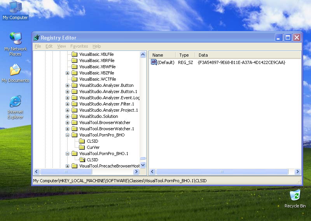Click the Type column header
The image size is (311, 221).
(x=185, y=55)
